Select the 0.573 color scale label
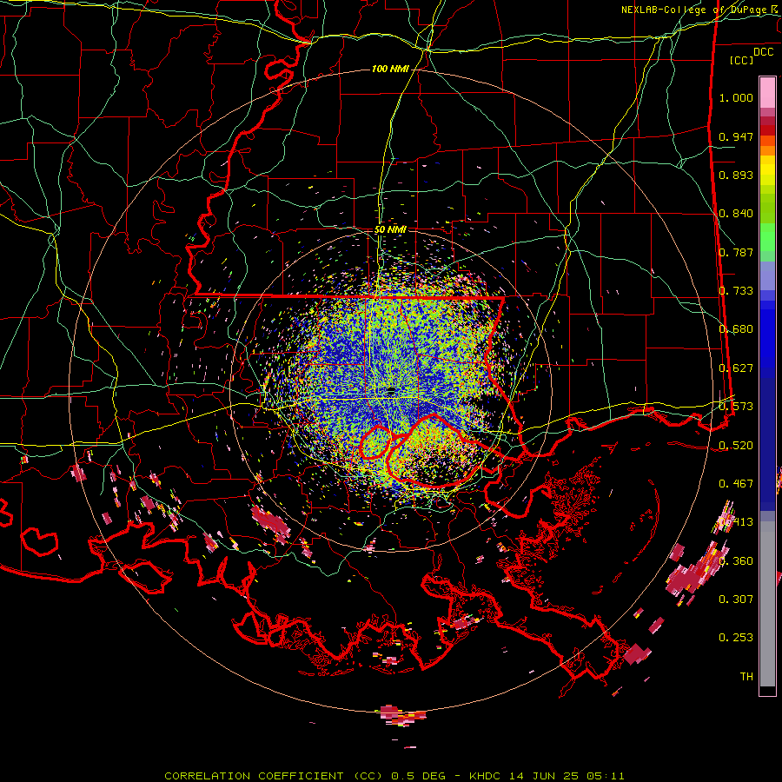The image size is (782, 782). pyautogui.click(x=736, y=407)
